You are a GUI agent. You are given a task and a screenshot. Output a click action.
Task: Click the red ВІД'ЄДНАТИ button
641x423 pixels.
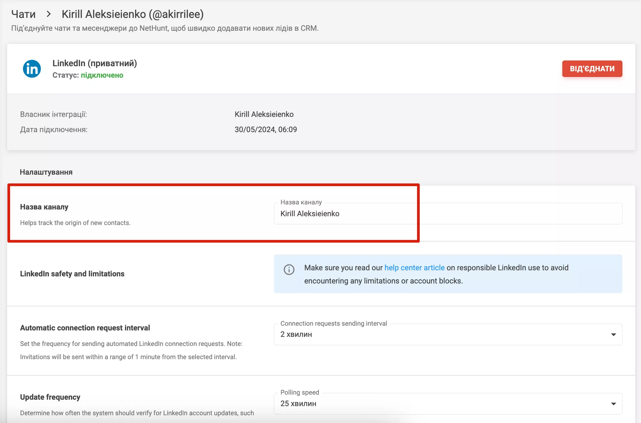coord(592,69)
